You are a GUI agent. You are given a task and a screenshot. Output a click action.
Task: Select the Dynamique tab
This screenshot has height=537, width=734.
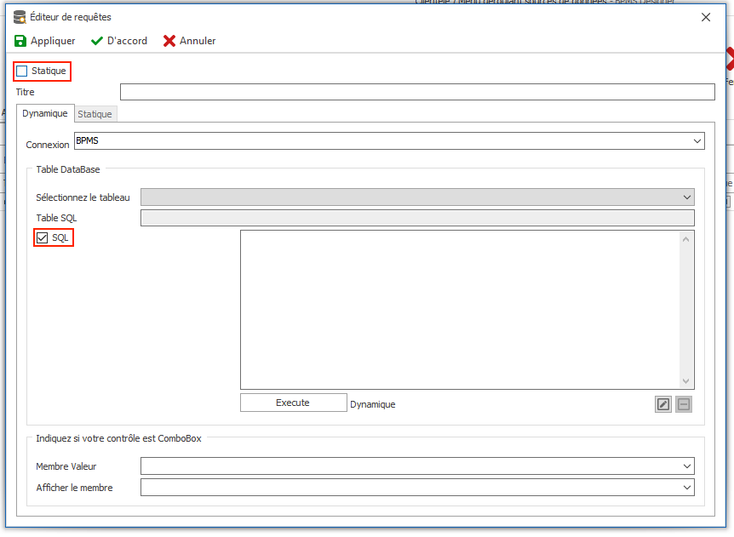coord(45,113)
